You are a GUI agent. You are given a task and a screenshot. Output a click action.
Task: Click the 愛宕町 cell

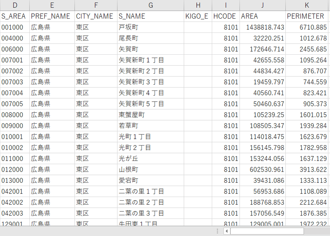tap(151, 181)
